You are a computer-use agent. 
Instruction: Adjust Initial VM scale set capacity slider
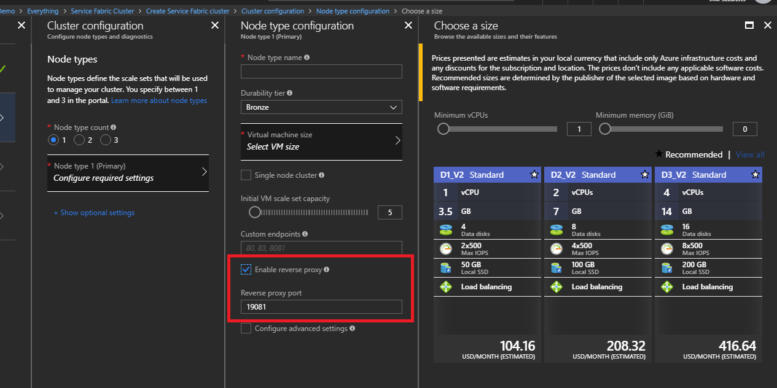[x=254, y=212]
